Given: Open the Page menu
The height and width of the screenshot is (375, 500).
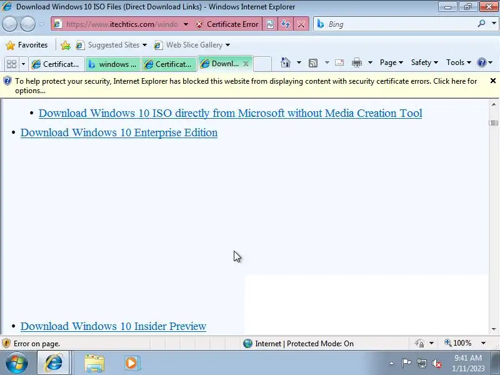Looking at the screenshot, I should 391,62.
